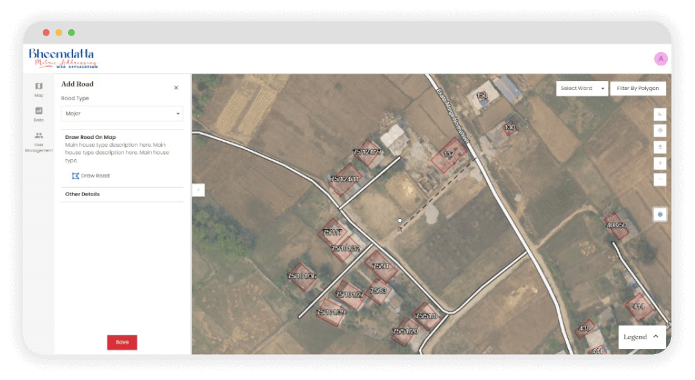
Task: Click the Filter By Polygon button
Action: (x=637, y=89)
